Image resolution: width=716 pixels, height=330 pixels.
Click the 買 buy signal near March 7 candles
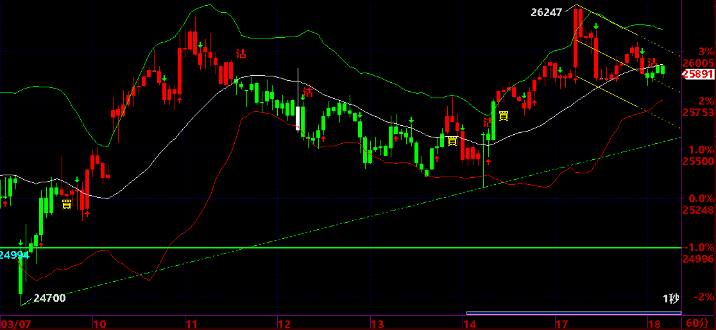tap(67, 205)
